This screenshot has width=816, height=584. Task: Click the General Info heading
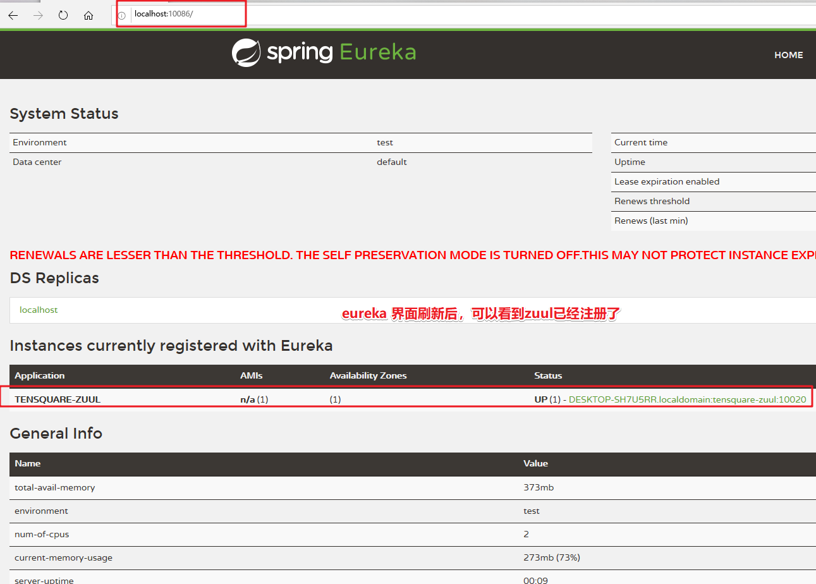56,434
